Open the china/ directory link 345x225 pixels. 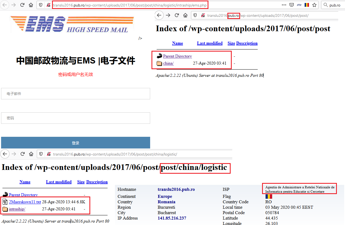pos(168,64)
